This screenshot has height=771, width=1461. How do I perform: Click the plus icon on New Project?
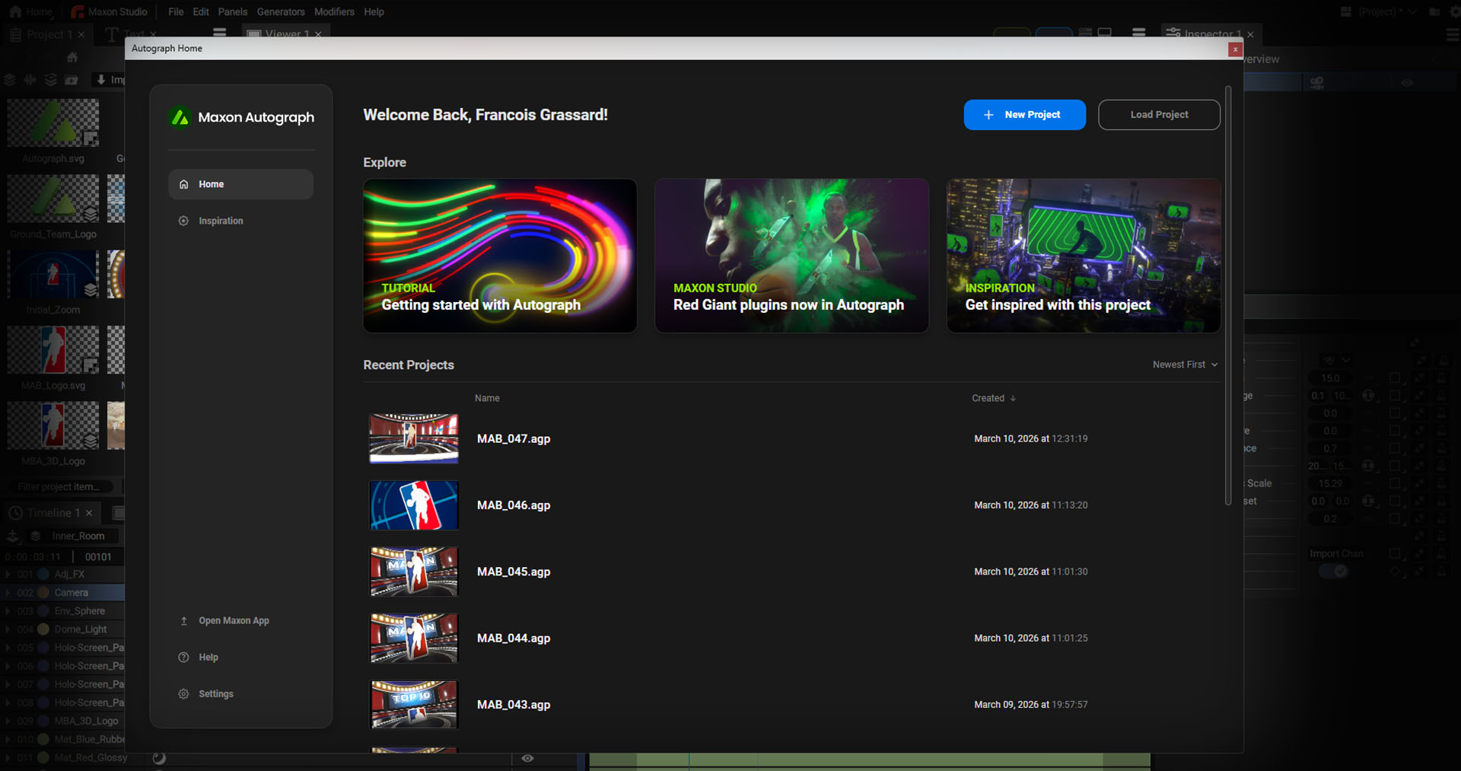coord(988,115)
